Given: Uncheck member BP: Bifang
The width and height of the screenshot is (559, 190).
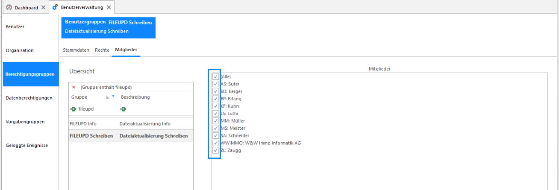Looking at the screenshot, I should coord(215,99).
